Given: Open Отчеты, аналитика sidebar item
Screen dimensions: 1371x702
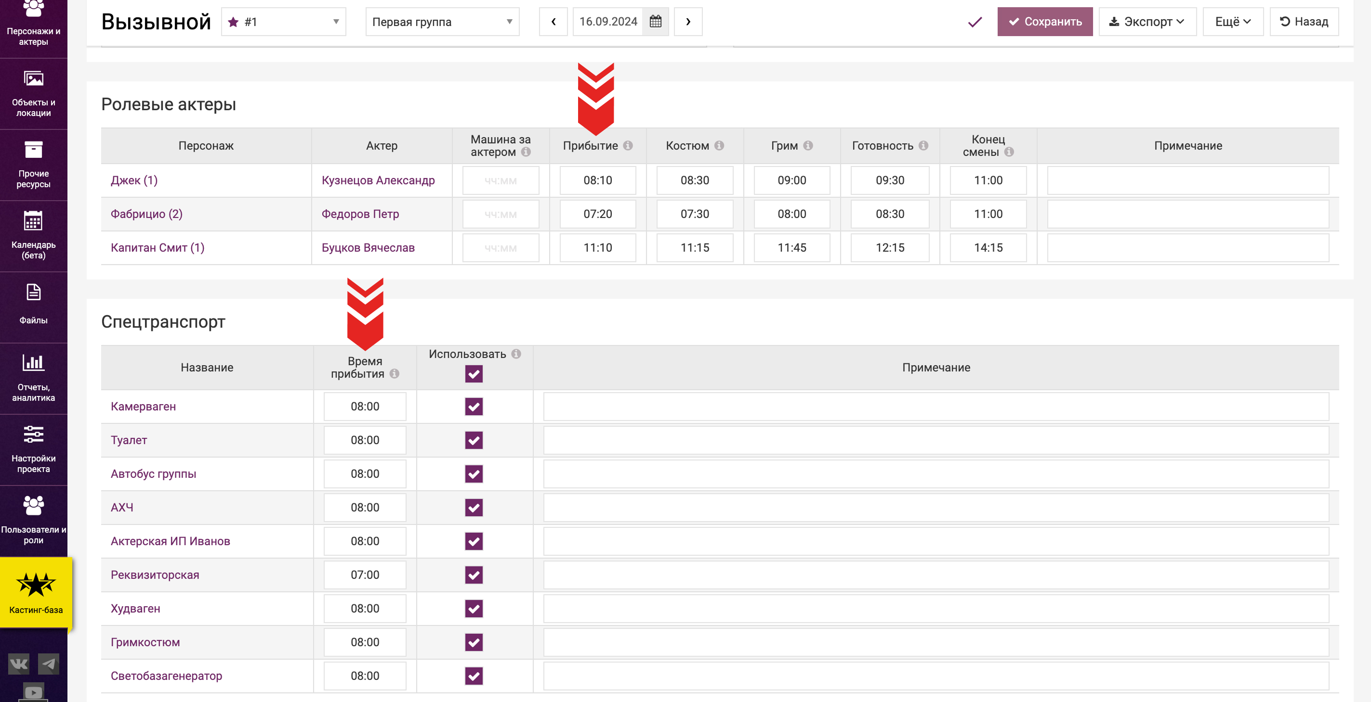Looking at the screenshot, I should click(x=34, y=378).
